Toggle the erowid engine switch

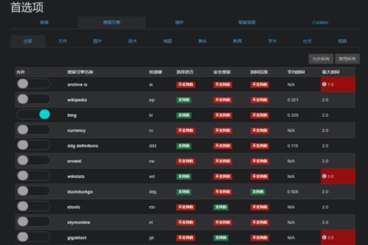[33, 160]
